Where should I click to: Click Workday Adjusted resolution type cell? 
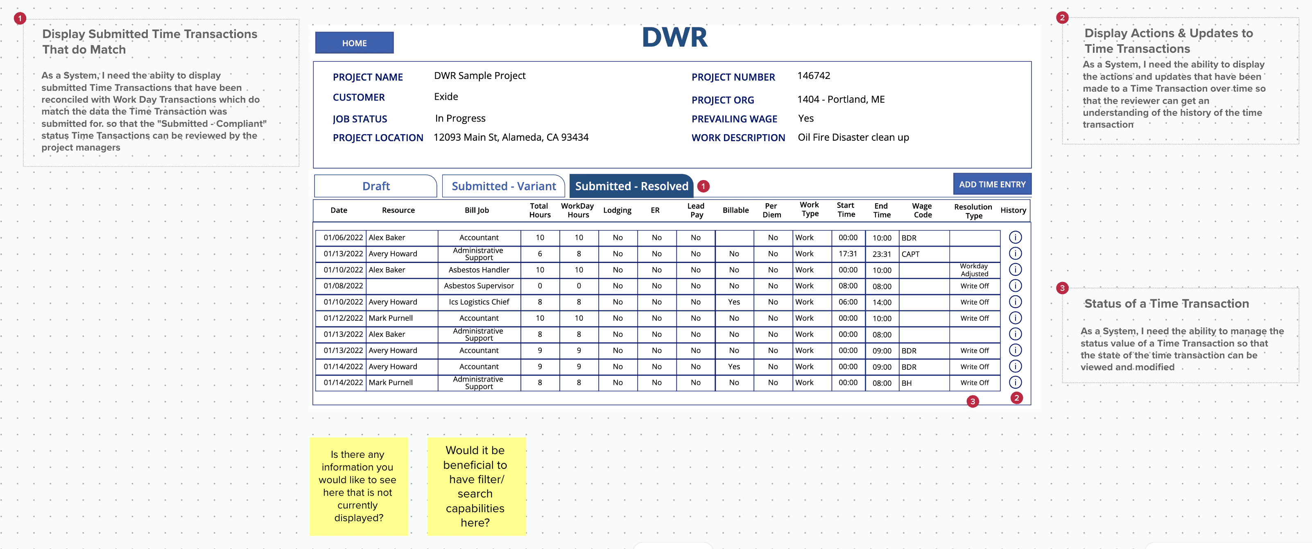coord(974,270)
